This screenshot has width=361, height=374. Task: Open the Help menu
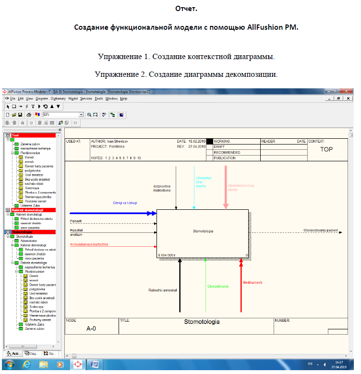123,99
